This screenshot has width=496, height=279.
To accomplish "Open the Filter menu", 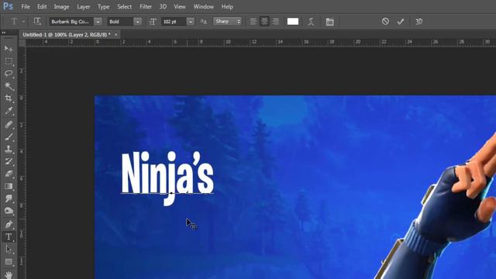I will pyautogui.click(x=146, y=6).
